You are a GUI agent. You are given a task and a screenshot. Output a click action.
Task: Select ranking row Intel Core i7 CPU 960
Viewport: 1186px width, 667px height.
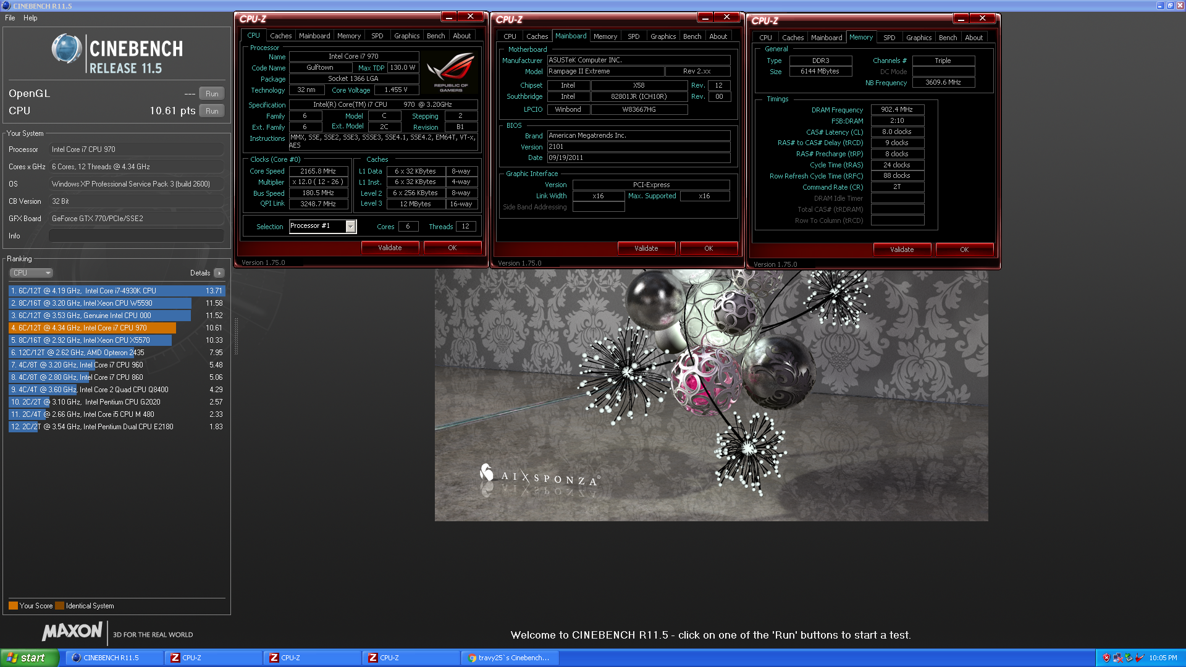(x=117, y=365)
